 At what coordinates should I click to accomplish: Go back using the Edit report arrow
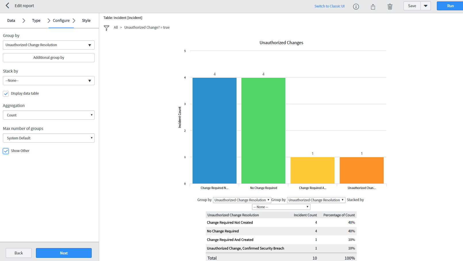coord(7,6)
